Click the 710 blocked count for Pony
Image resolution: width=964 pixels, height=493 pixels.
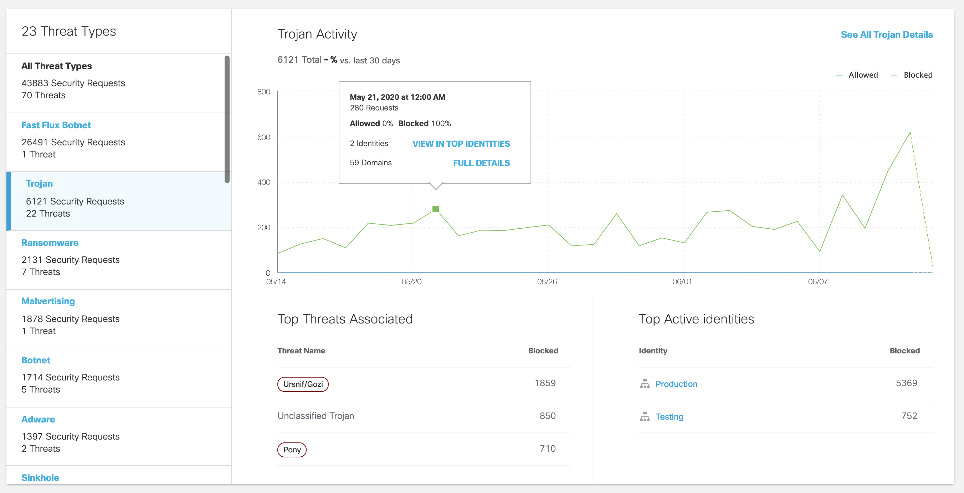pyautogui.click(x=548, y=448)
